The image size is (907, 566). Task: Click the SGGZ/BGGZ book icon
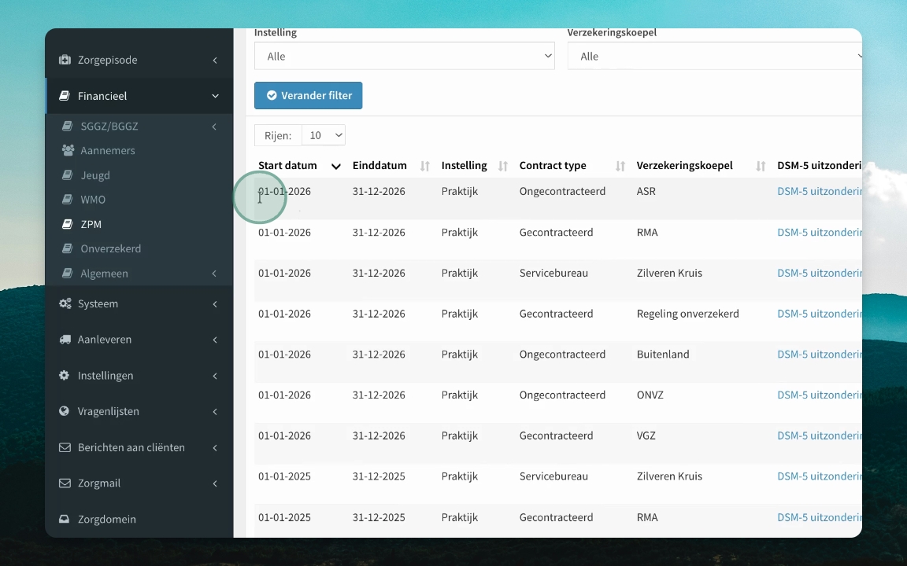67,126
